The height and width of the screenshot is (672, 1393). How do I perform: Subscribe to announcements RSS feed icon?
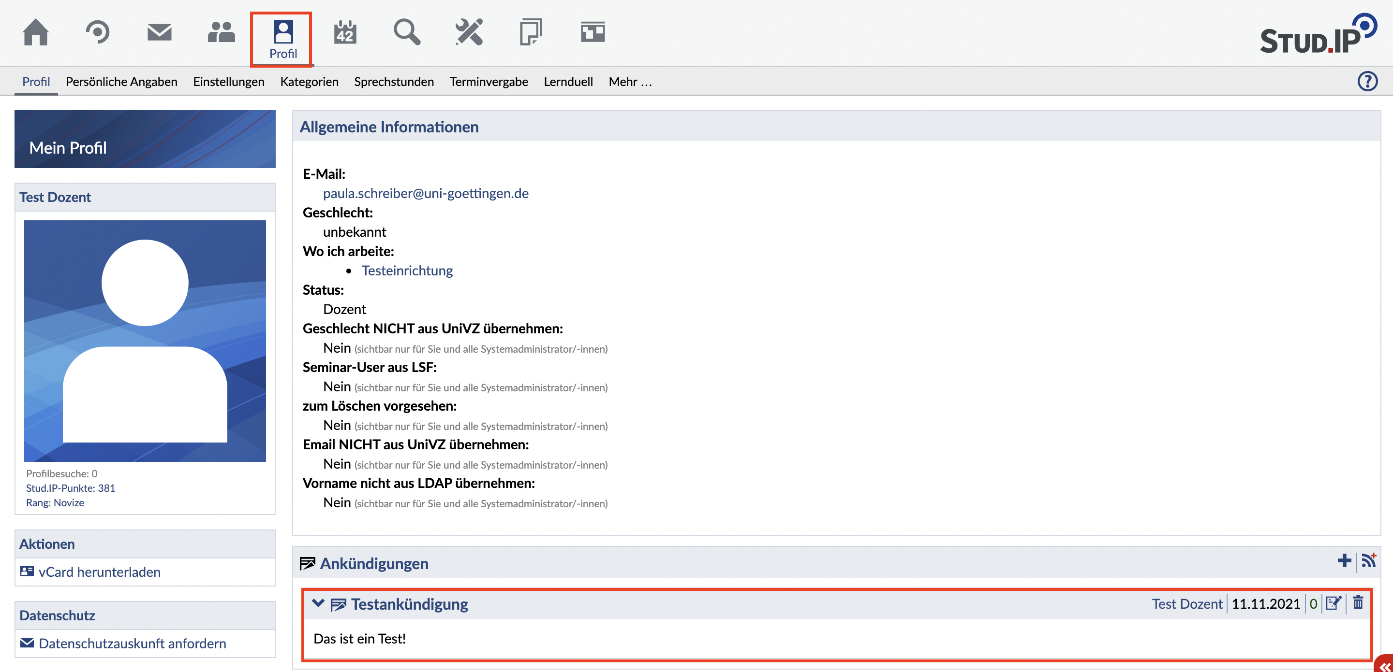1369,561
